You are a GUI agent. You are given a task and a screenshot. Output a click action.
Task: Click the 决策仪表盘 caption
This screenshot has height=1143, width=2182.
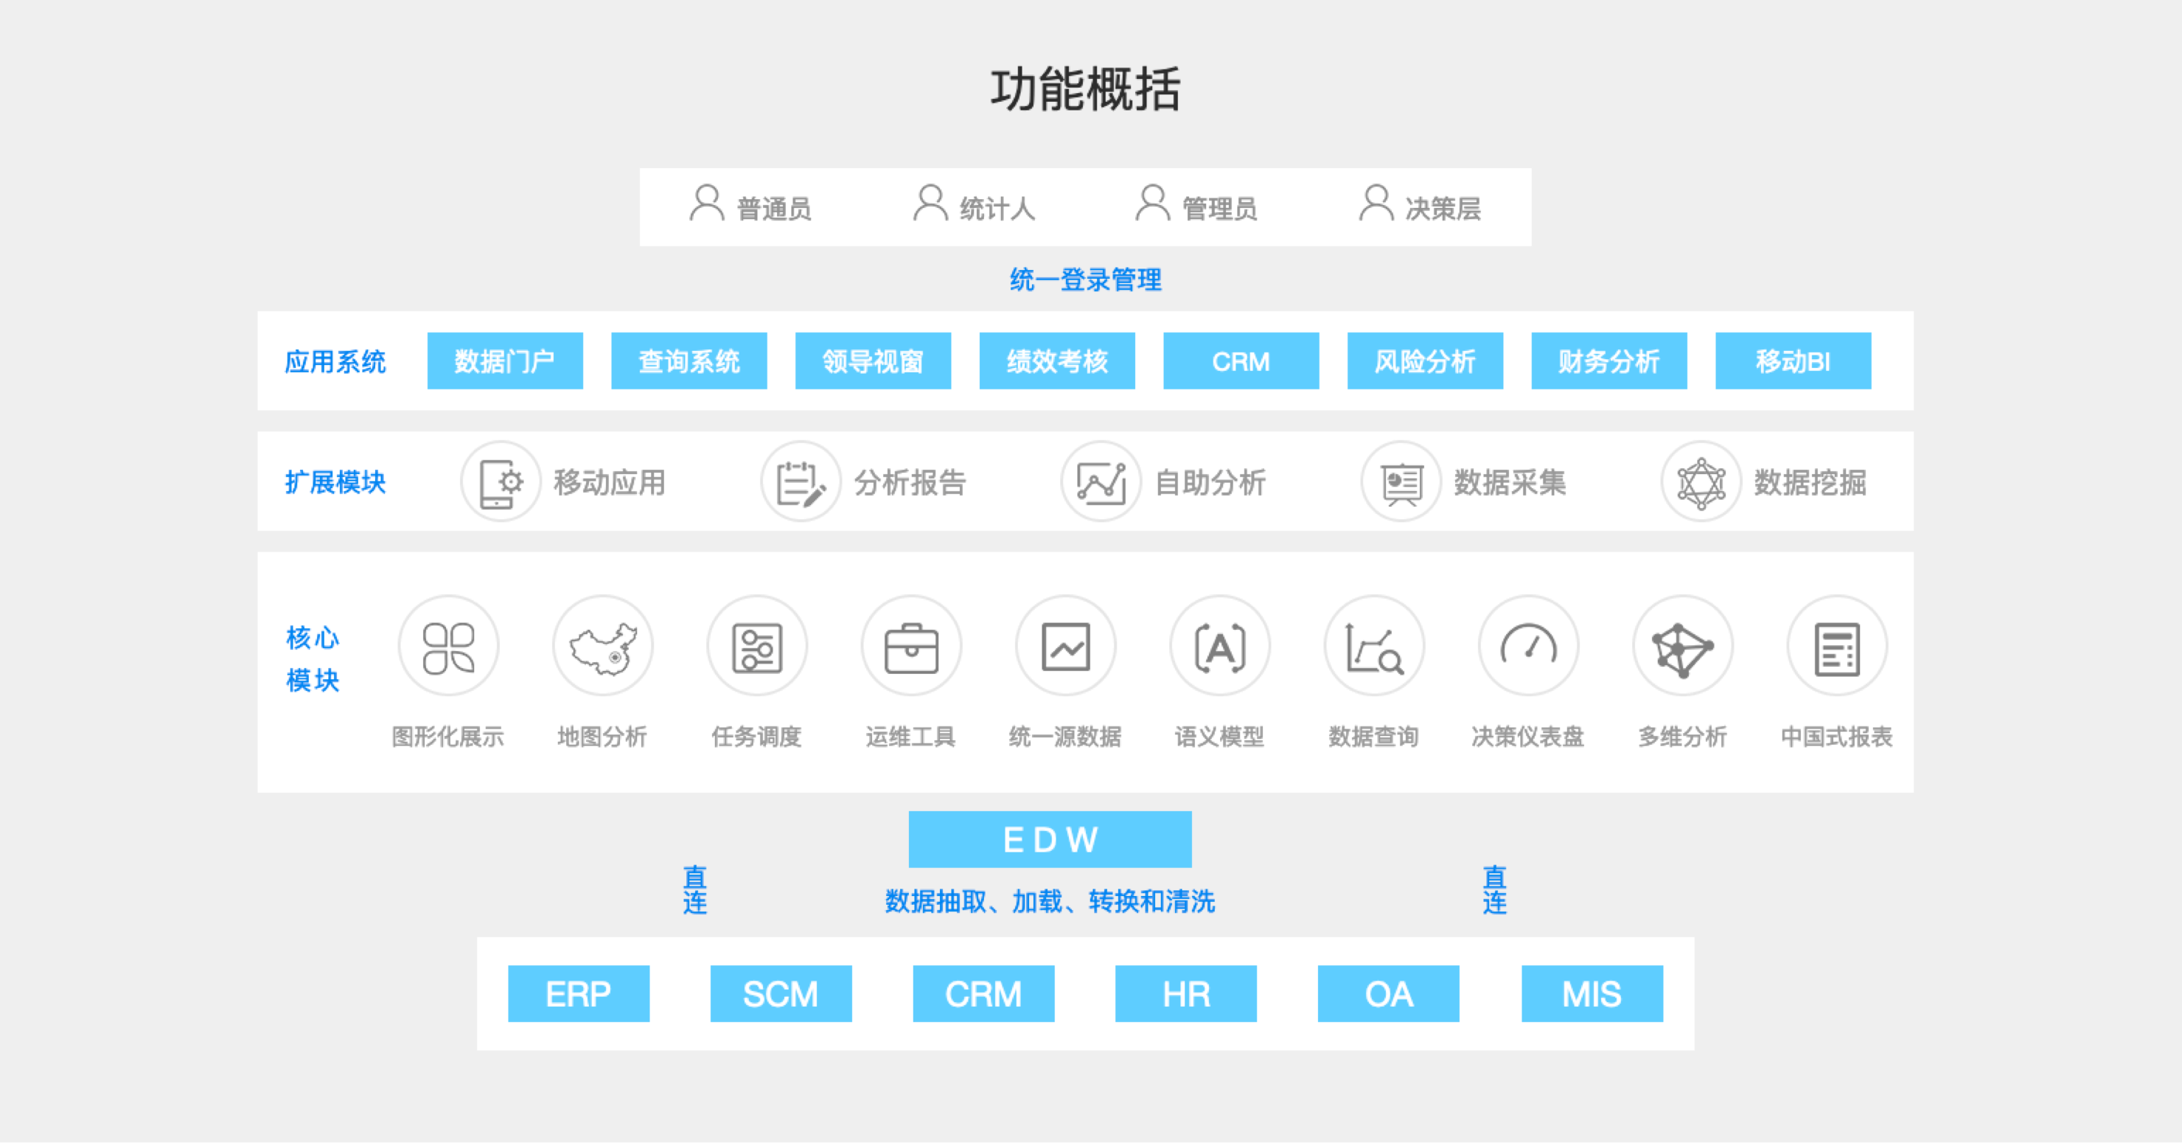(x=1528, y=736)
